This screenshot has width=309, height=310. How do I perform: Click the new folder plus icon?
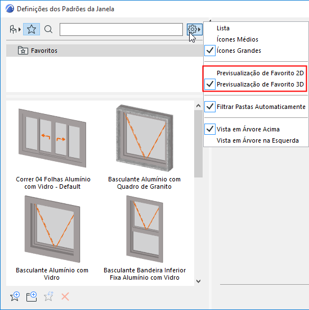click(x=32, y=297)
